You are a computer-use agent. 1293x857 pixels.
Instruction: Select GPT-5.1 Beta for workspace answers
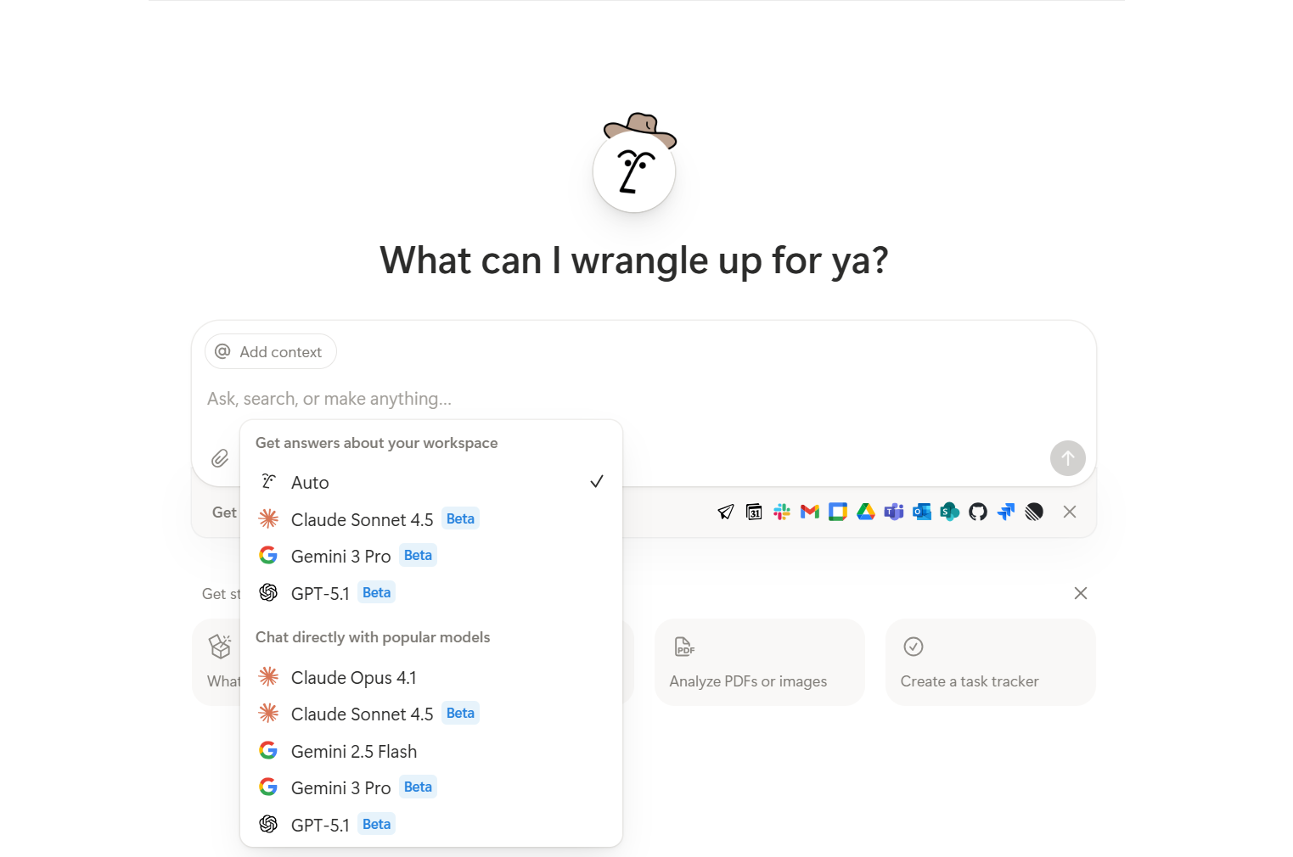click(320, 592)
